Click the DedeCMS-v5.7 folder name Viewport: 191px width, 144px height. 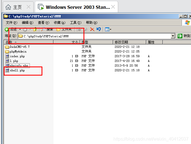pyautogui.click(x=20, y=47)
